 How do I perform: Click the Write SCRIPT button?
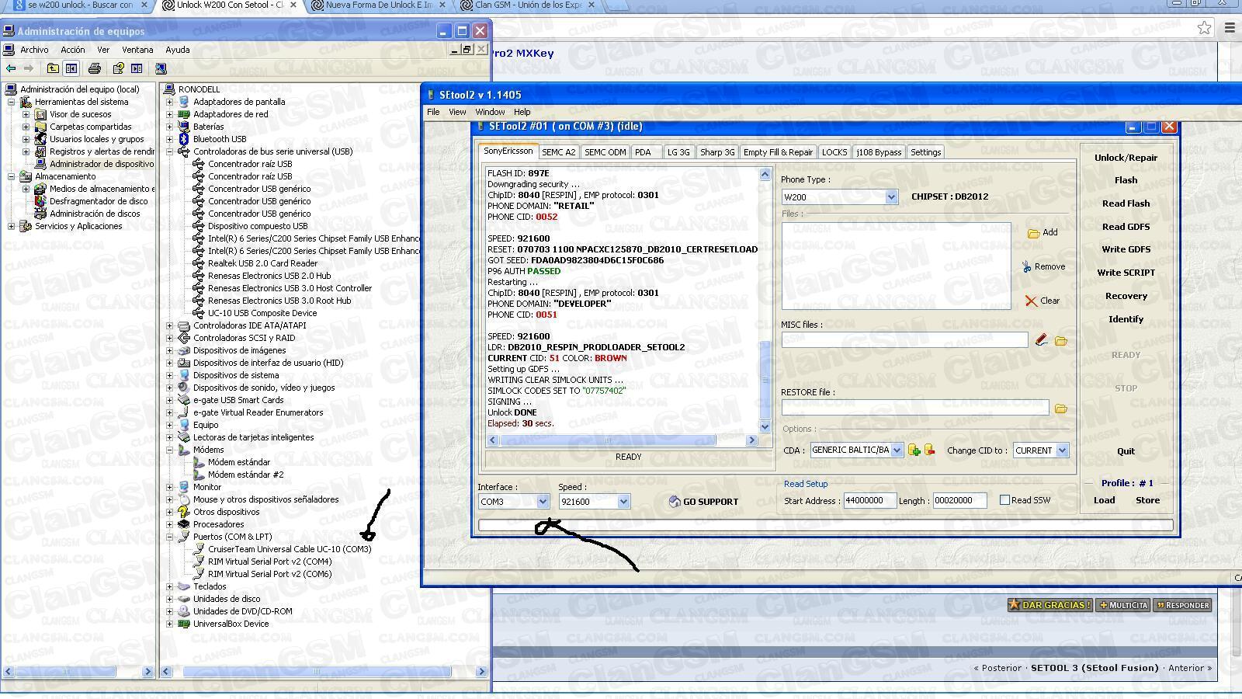coord(1126,273)
